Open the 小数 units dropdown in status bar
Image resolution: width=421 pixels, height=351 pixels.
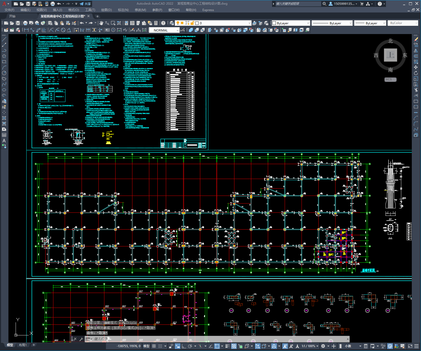(353, 346)
